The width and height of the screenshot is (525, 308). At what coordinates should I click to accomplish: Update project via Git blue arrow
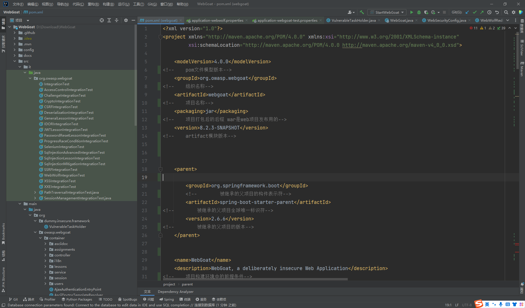[x=467, y=12]
